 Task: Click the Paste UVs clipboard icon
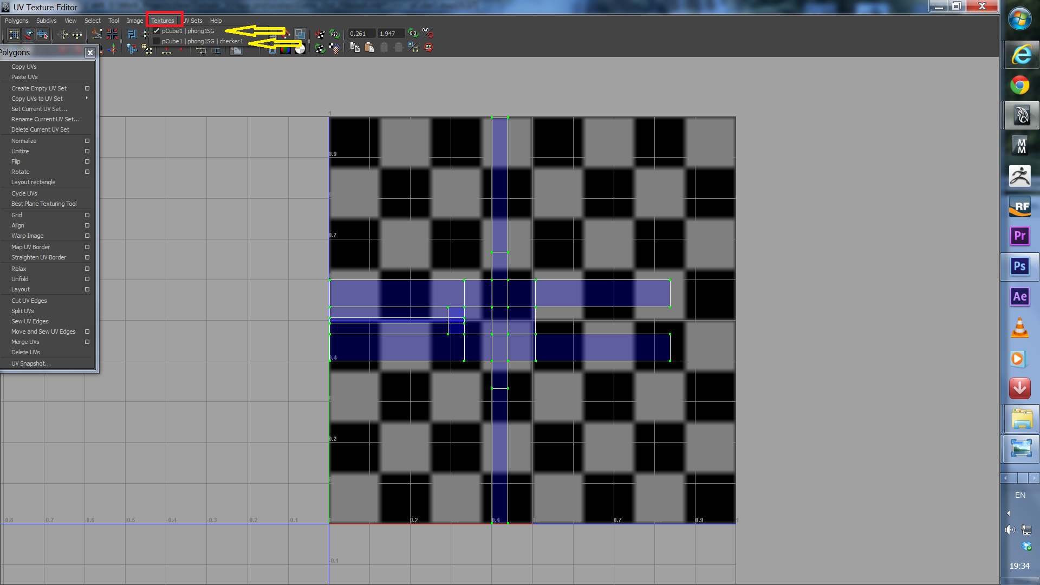click(x=369, y=48)
